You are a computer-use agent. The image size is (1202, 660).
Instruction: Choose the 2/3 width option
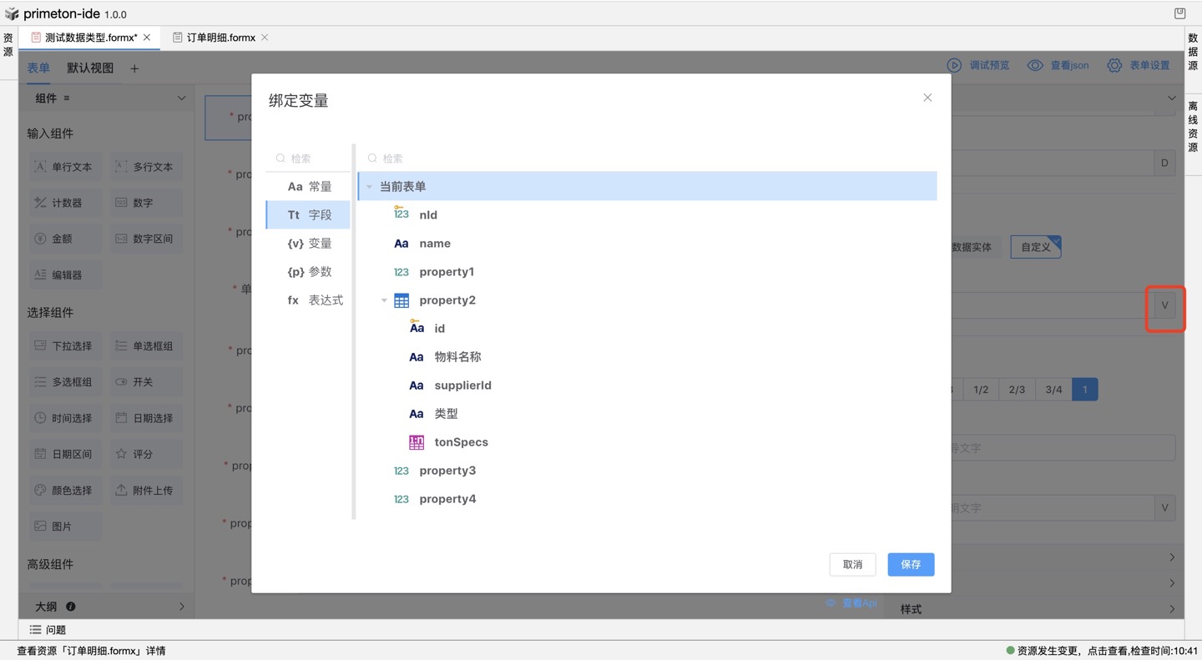[1017, 390]
